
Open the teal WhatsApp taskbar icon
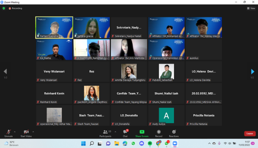pyautogui.click(x=133, y=144)
